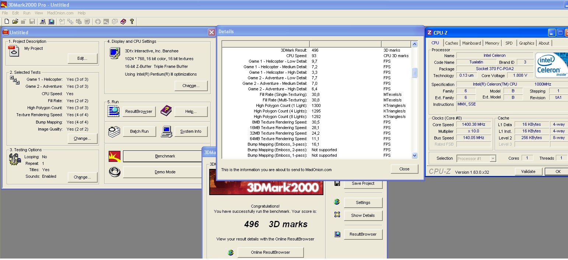Open the View menu
Screen dimensions: 568x260
point(39,13)
